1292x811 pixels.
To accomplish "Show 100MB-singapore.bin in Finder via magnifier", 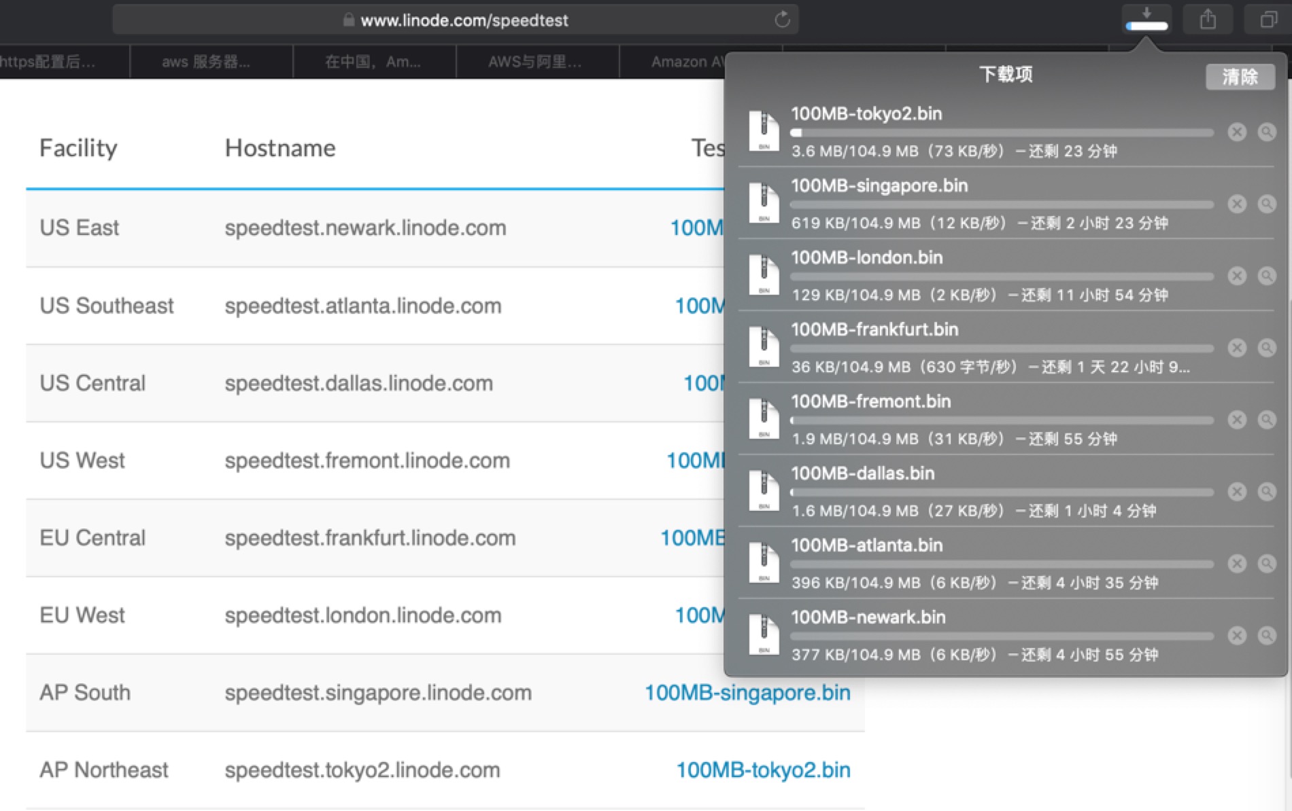I will pos(1267,204).
